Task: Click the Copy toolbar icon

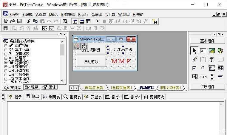Action: (35, 21)
